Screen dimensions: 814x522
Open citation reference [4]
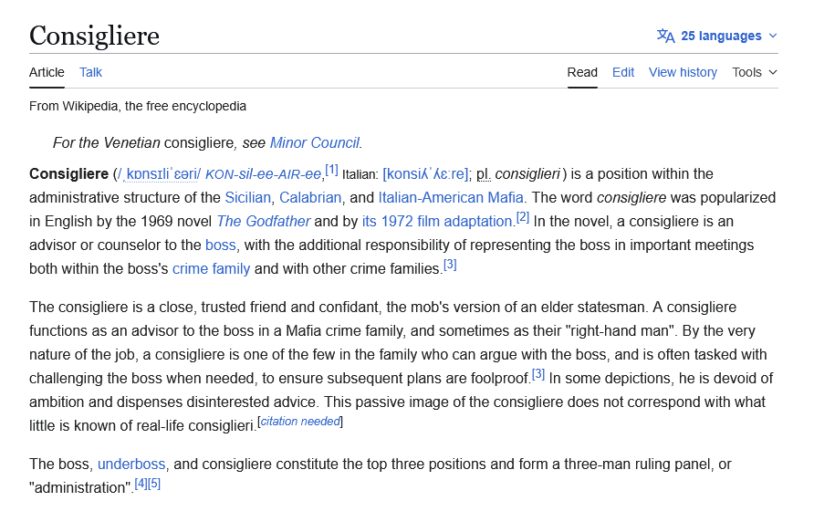tap(141, 484)
